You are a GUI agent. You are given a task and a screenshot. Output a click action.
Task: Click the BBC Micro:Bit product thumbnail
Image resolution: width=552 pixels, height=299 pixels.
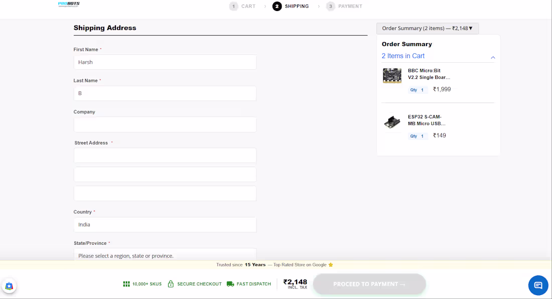pos(392,75)
